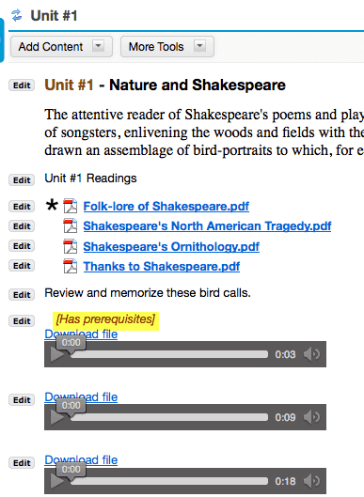Open the More Tools dropdown arrow

[x=200, y=46]
